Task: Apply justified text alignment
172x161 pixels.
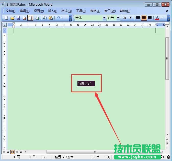Action: pyautogui.click(x=138, y=18)
